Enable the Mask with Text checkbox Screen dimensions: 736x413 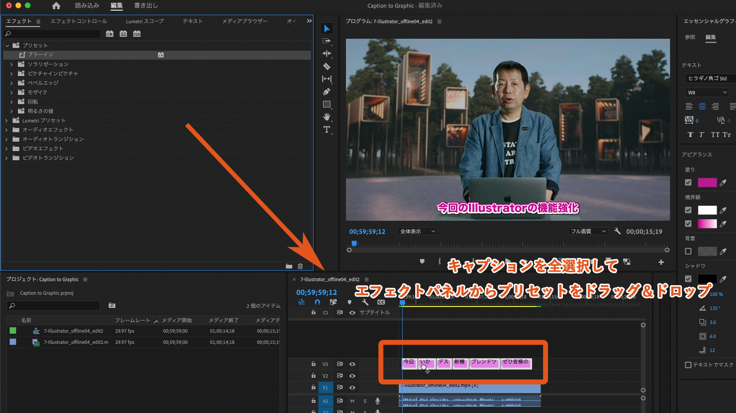pyautogui.click(x=688, y=365)
